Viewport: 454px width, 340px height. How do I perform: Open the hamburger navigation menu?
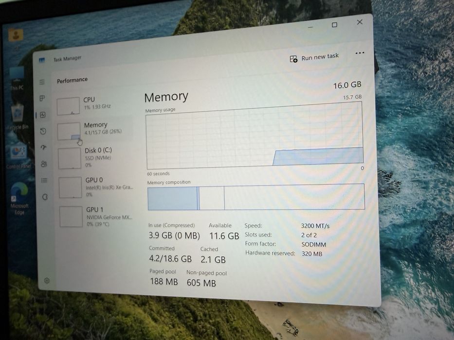pos(42,82)
